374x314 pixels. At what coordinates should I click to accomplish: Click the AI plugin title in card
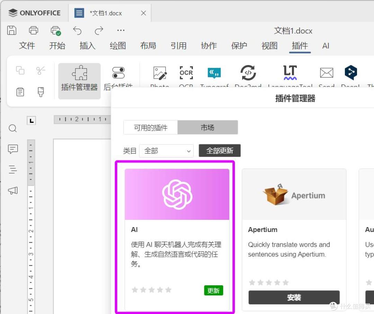134,230
